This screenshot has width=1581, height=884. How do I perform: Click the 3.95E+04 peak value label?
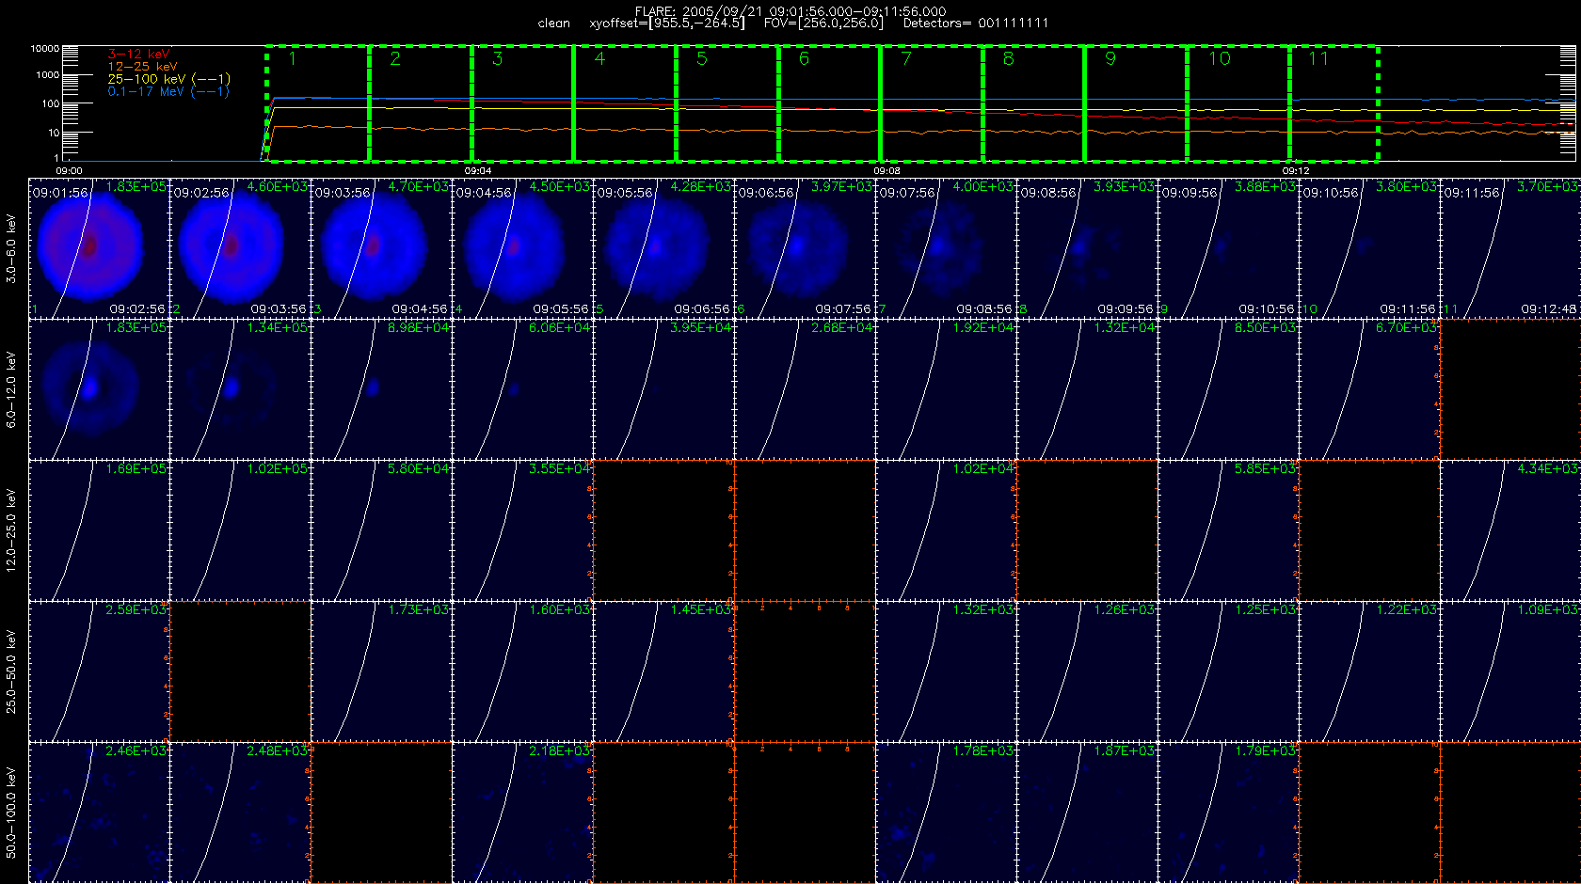coord(701,328)
